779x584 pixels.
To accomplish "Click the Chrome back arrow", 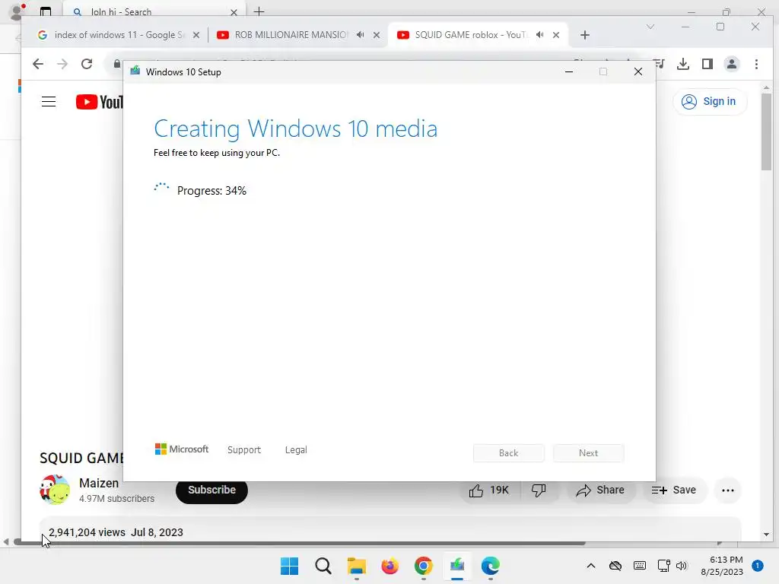I will pyautogui.click(x=38, y=64).
